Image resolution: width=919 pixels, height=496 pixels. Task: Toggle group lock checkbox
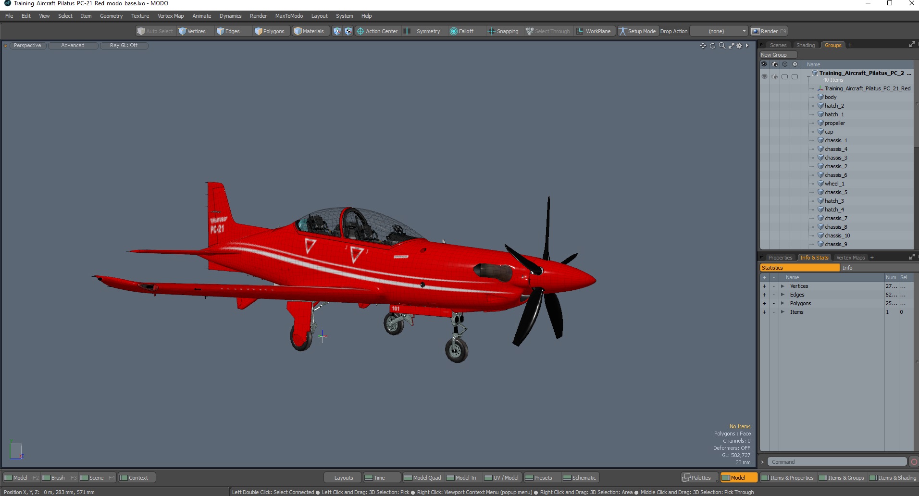click(x=795, y=76)
